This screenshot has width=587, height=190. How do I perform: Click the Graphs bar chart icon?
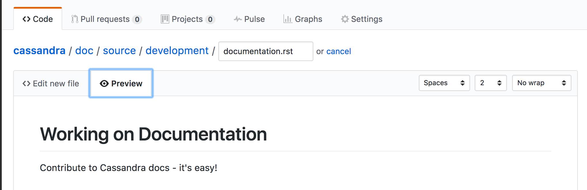click(x=287, y=19)
